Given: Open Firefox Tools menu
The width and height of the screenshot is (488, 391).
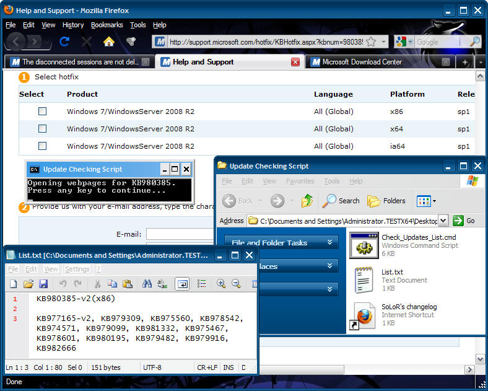Looking at the screenshot, I should click(x=138, y=25).
